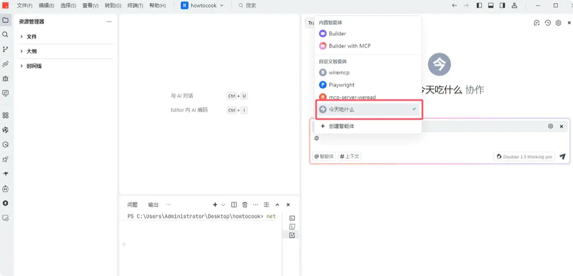Expand the 文件 section

tap(66, 37)
